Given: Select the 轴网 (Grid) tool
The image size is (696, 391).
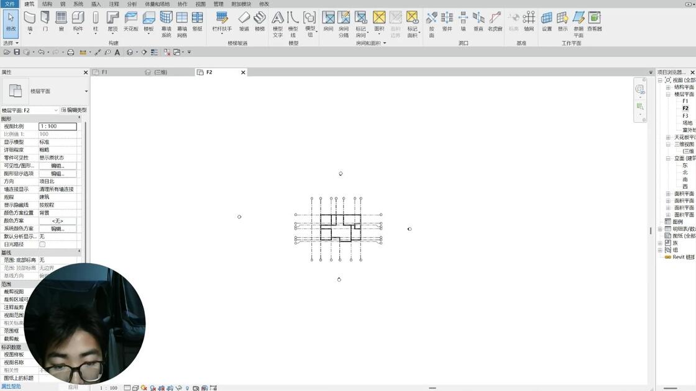Looking at the screenshot, I should pyautogui.click(x=529, y=21).
